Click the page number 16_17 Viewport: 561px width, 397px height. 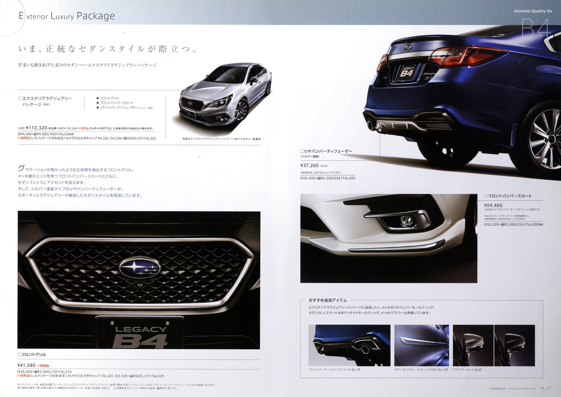[545, 388]
